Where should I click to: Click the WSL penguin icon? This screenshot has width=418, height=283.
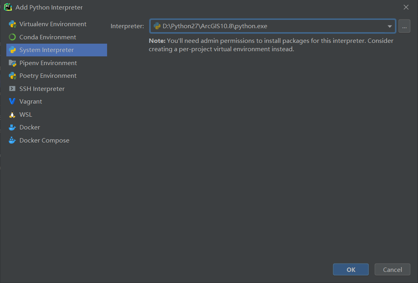12,115
